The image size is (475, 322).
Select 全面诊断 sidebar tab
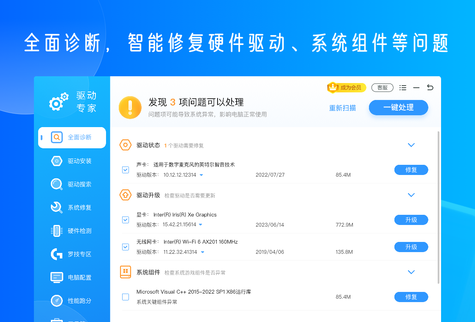[72, 138]
